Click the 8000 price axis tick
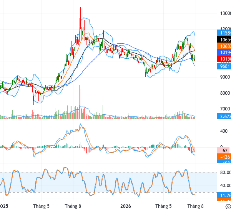 pos(225,93)
